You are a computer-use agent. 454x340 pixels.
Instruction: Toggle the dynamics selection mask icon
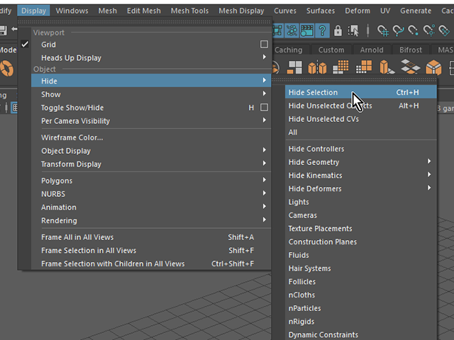coord(292,30)
